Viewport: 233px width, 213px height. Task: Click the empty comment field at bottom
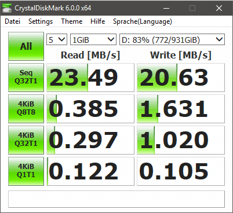[x=116, y=199]
